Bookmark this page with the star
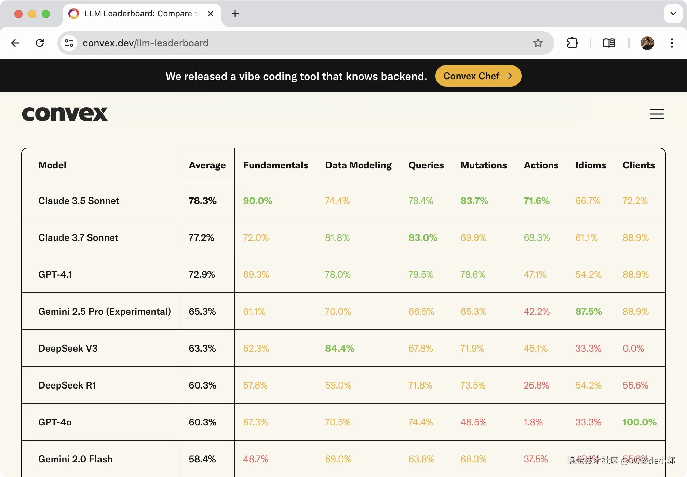Screen dimensions: 687x477 538,43
